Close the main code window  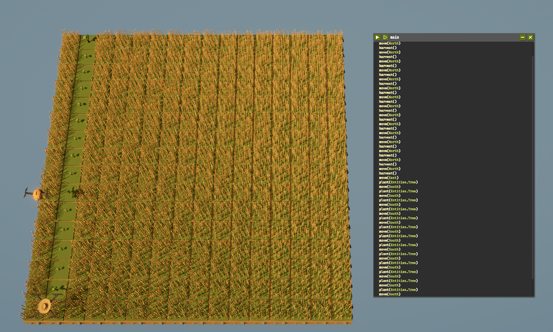[x=530, y=37]
